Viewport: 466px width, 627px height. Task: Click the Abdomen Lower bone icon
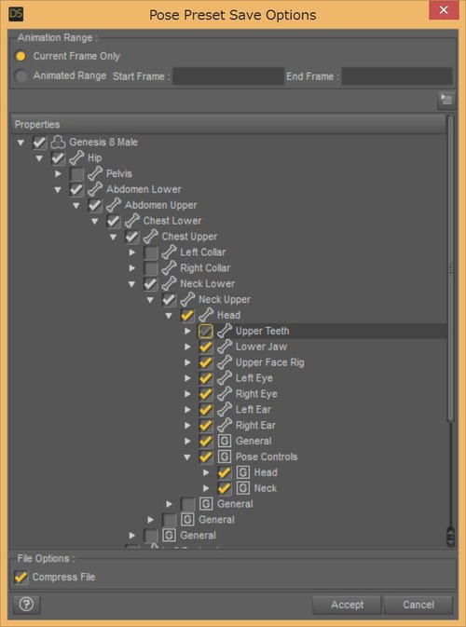tap(95, 189)
